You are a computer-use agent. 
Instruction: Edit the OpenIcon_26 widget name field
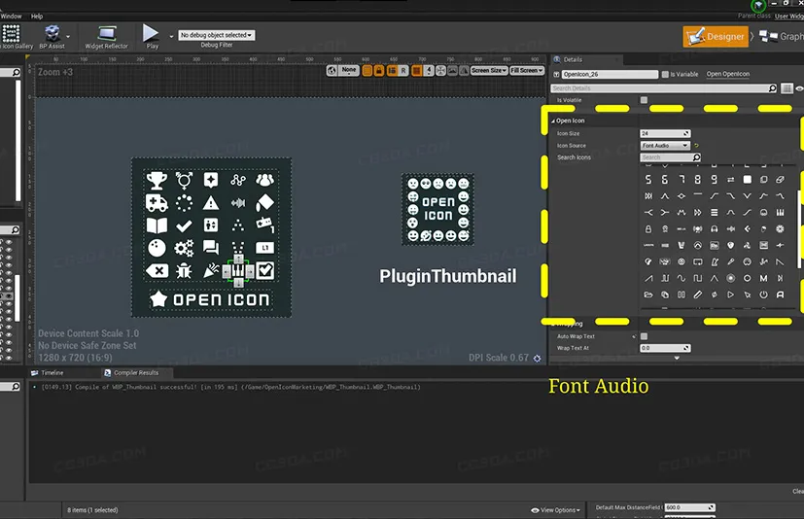pos(610,75)
